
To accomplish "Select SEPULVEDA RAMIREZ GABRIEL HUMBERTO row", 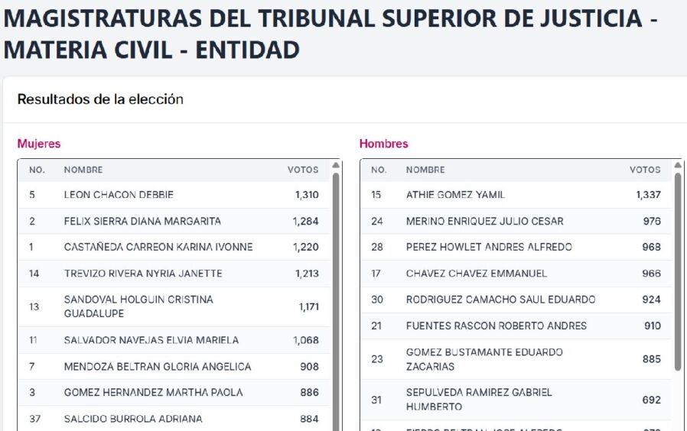I will pyautogui.click(x=516, y=400).
